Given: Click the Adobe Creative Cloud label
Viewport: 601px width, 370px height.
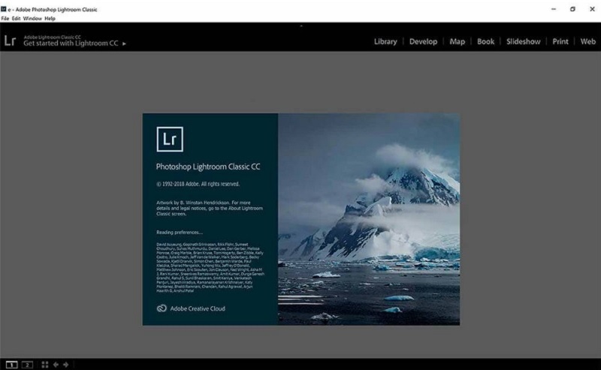Looking at the screenshot, I should tap(198, 308).
